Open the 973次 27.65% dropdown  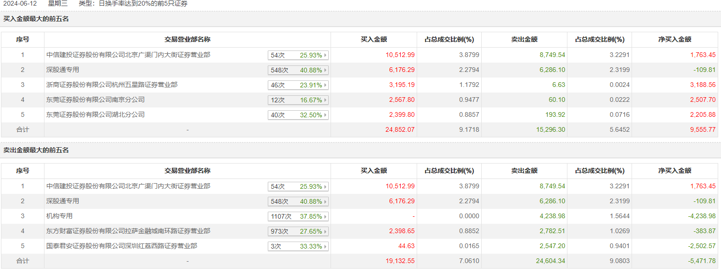coord(298,231)
